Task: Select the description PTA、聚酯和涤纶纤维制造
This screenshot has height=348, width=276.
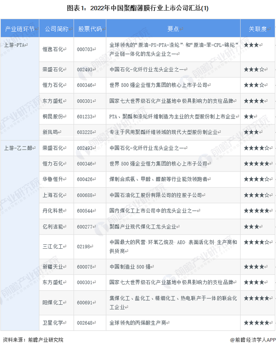Action: (173, 117)
